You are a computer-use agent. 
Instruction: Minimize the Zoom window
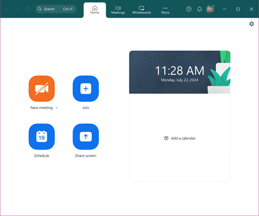tap(224, 9)
